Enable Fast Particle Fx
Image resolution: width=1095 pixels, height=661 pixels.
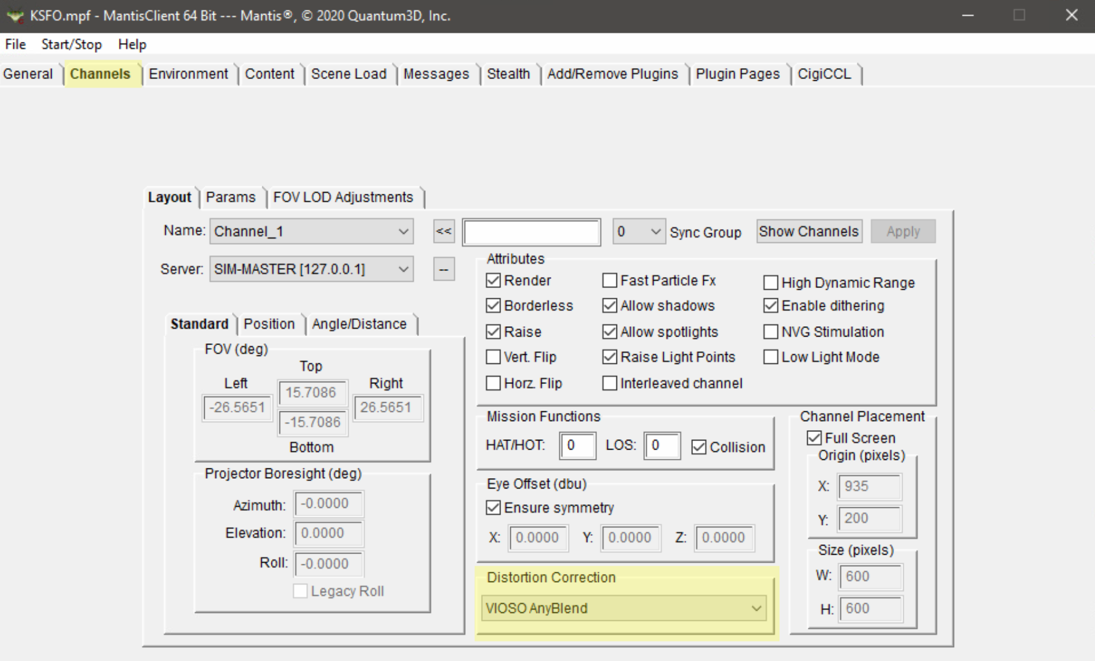point(610,280)
